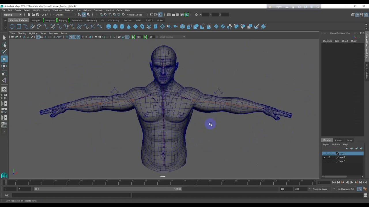Switch to the Render layer tab
The height and width of the screenshot is (207, 369).
point(339,140)
